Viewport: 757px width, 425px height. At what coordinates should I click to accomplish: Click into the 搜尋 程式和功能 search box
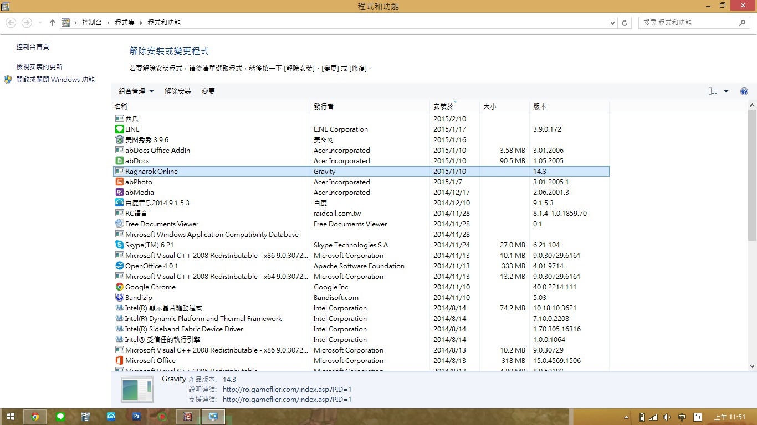point(689,23)
